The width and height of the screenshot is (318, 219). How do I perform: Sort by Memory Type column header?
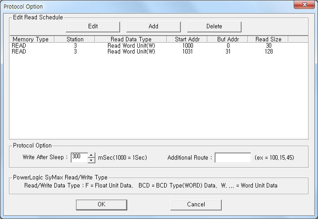(31, 40)
